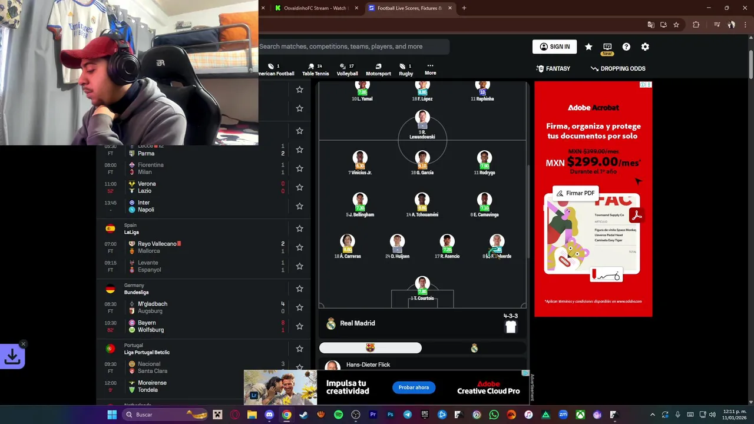754x424 pixels.
Task: Click the Real Madrid kit shirt icon
Action: click(511, 327)
